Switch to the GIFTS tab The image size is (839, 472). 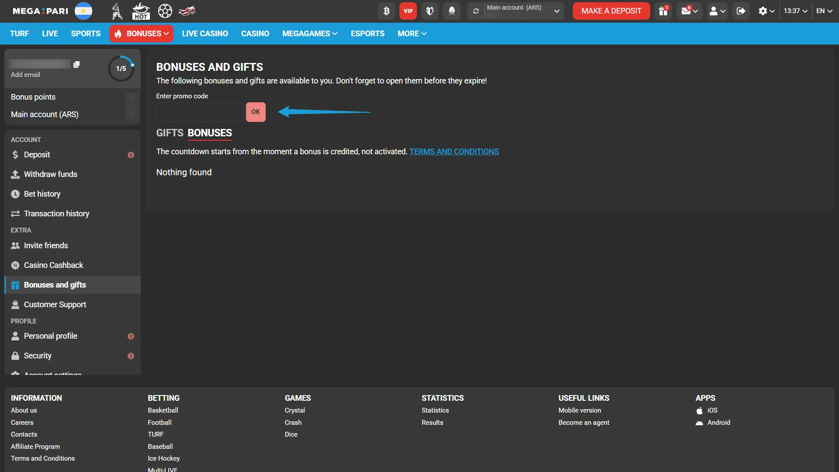coord(170,133)
